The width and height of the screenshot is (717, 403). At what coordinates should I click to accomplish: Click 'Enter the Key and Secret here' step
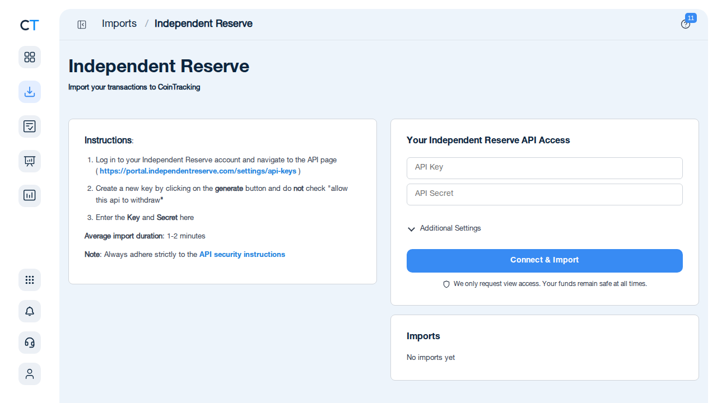145,217
